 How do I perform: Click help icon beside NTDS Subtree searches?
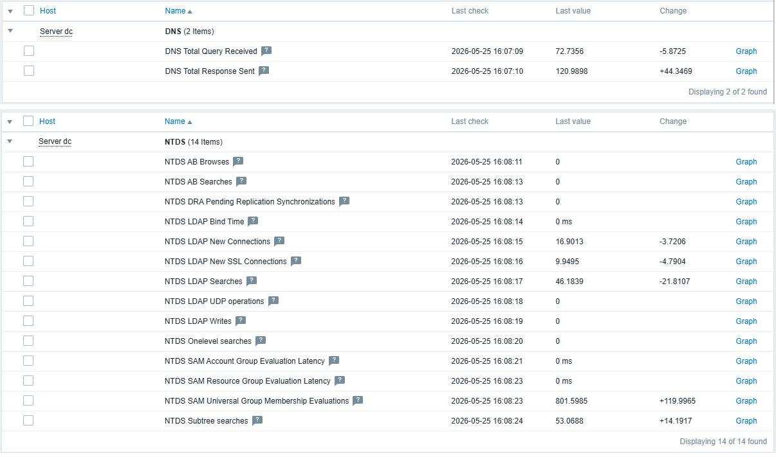coord(257,421)
